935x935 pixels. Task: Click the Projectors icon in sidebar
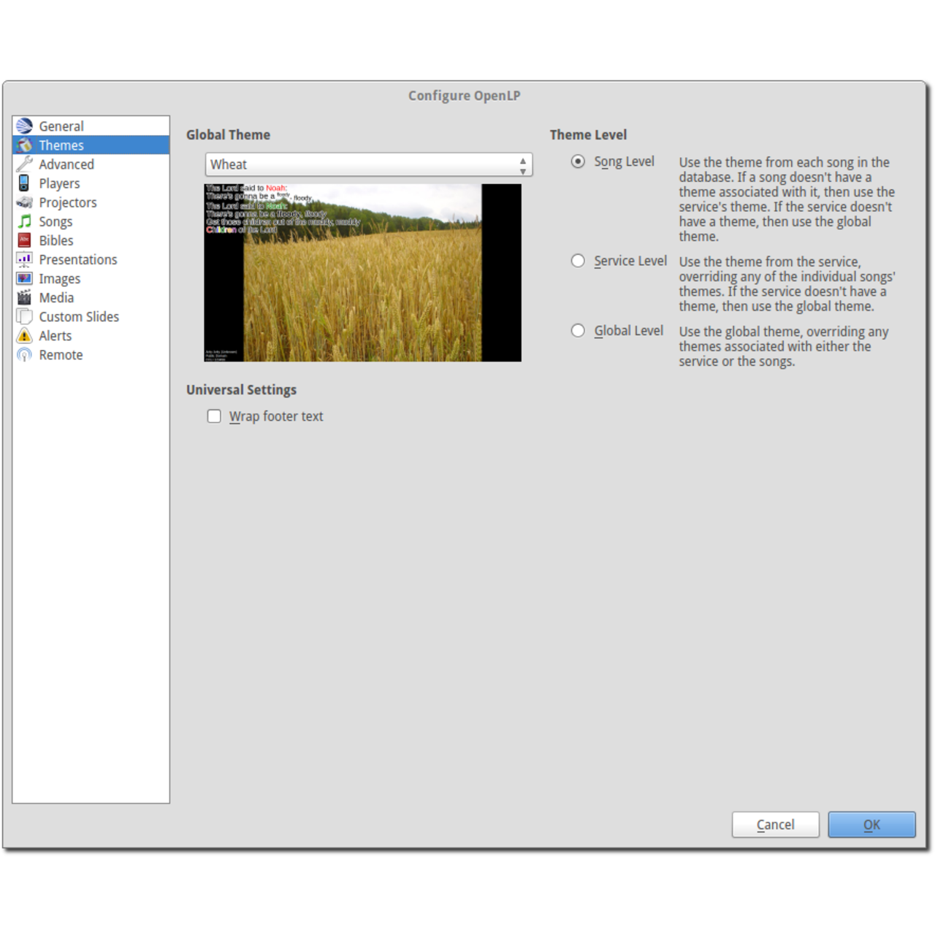[x=25, y=202]
